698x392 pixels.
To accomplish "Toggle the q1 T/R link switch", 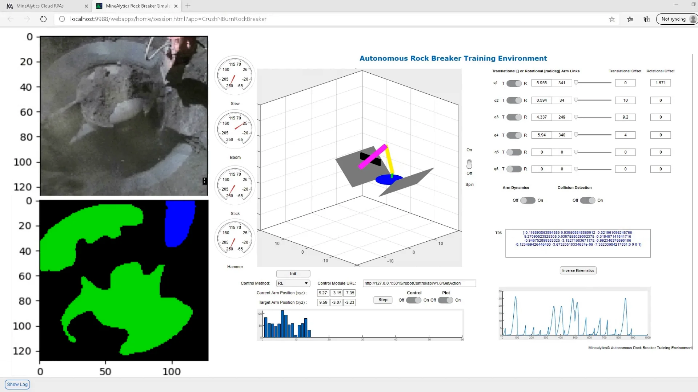I will [514, 83].
